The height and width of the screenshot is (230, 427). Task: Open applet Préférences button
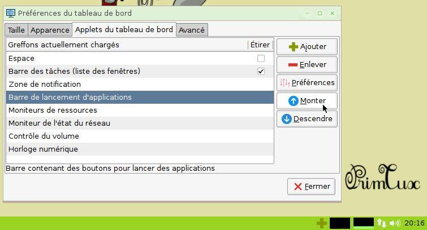tap(307, 82)
